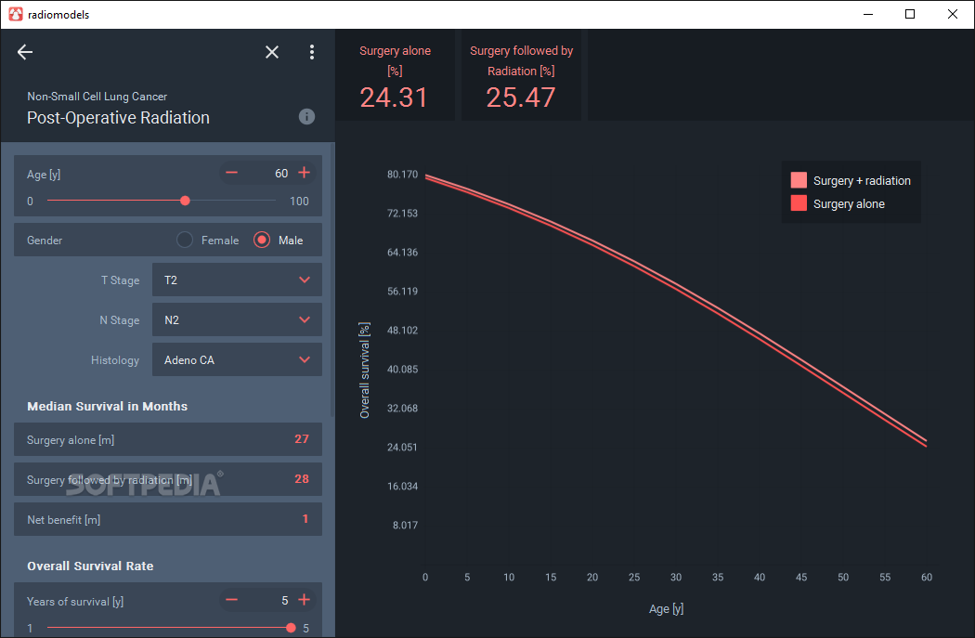This screenshot has height=638, width=975.
Task: Toggle Surgery alone legend swatch
Action: (x=799, y=203)
